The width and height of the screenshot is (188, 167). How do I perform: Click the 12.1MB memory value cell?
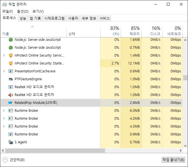pyautogui.click(x=131, y=63)
